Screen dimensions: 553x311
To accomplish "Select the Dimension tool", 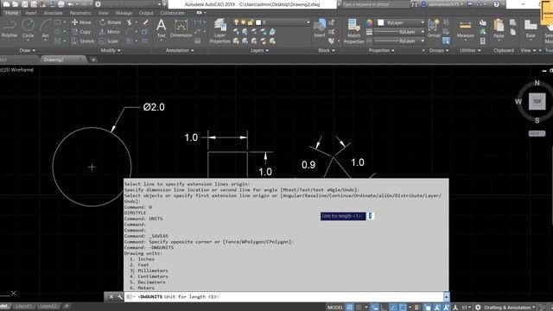I will tap(181, 29).
